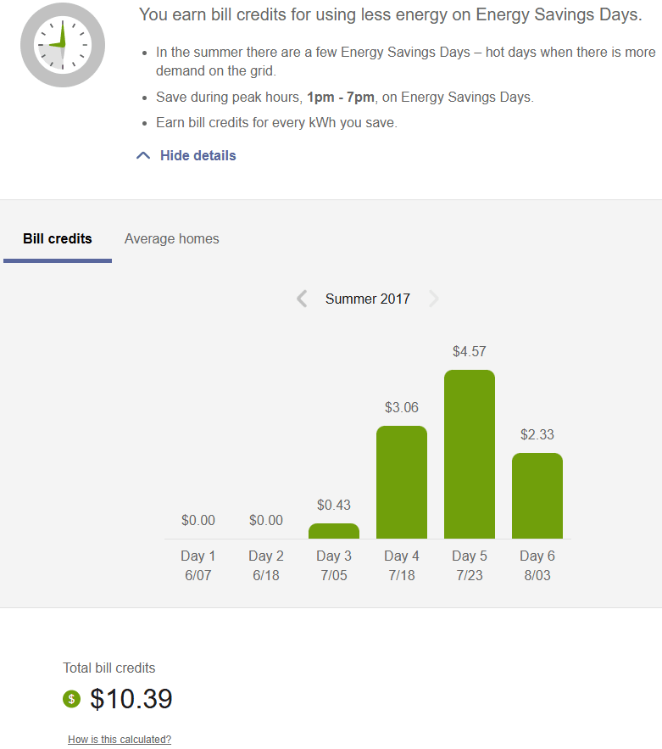Click the Summer 2017 heading
Image resolution: width=662 pixels, height=749 pixels.
click(x=367, y=299)
